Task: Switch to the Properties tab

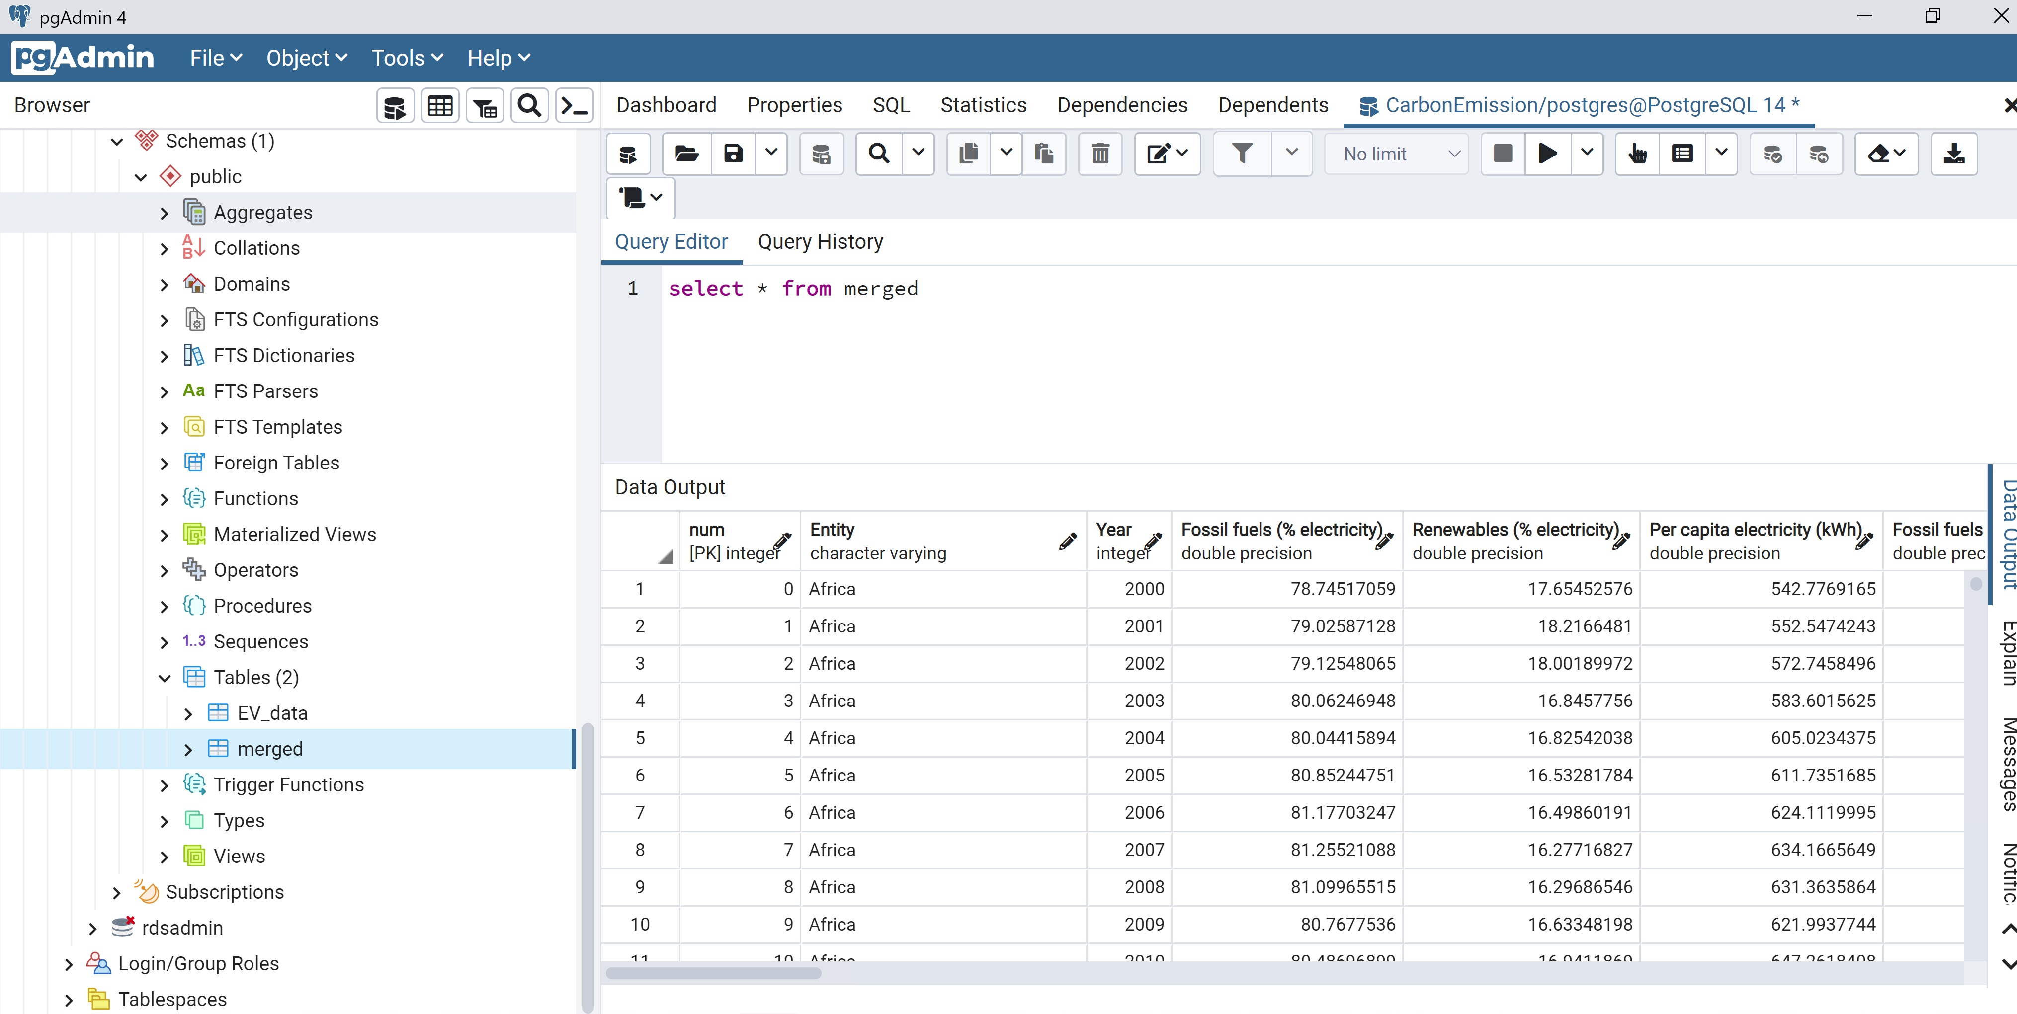Action: tap(795, 105)
